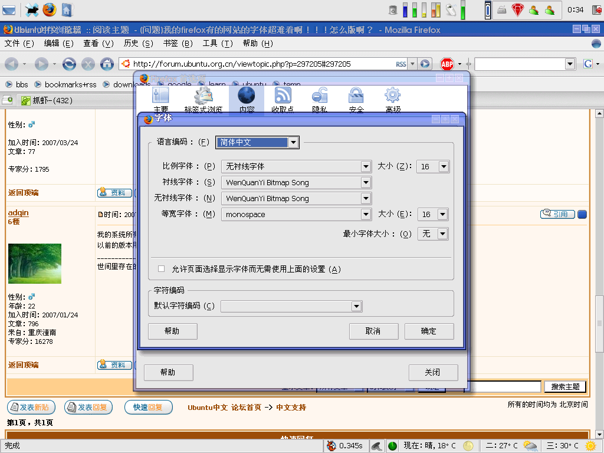The height and width of the screenshot is (453, 604).
Task: Click the 资料 profile button under adqin's post
Action: (114, 365)
